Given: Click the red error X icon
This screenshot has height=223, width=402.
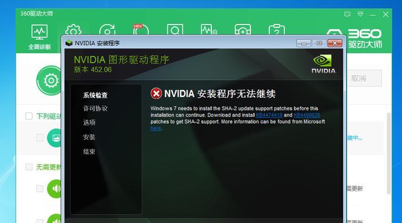Looking at the screenshot, I should click(156, 93).
